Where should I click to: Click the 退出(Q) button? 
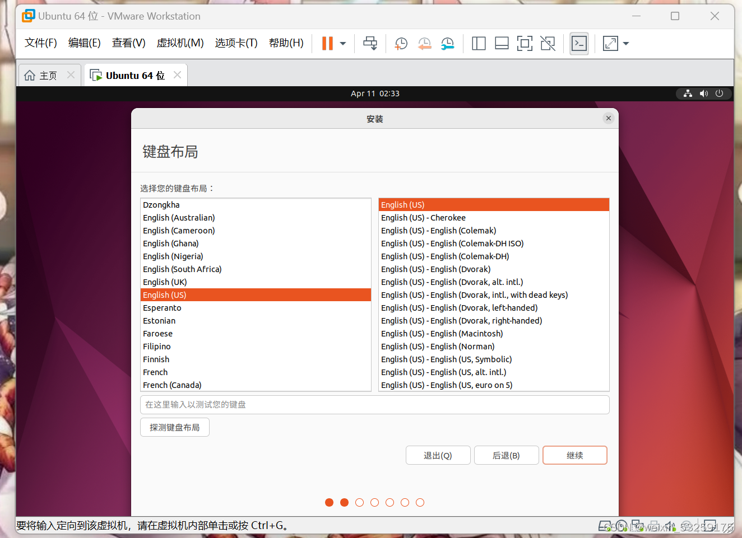click(438, 455)
